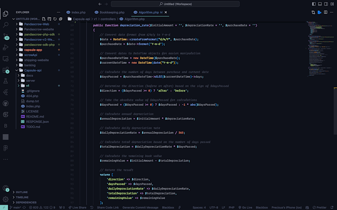
Task: Click Go Live in status bar
Action: [x=245, y=207]
